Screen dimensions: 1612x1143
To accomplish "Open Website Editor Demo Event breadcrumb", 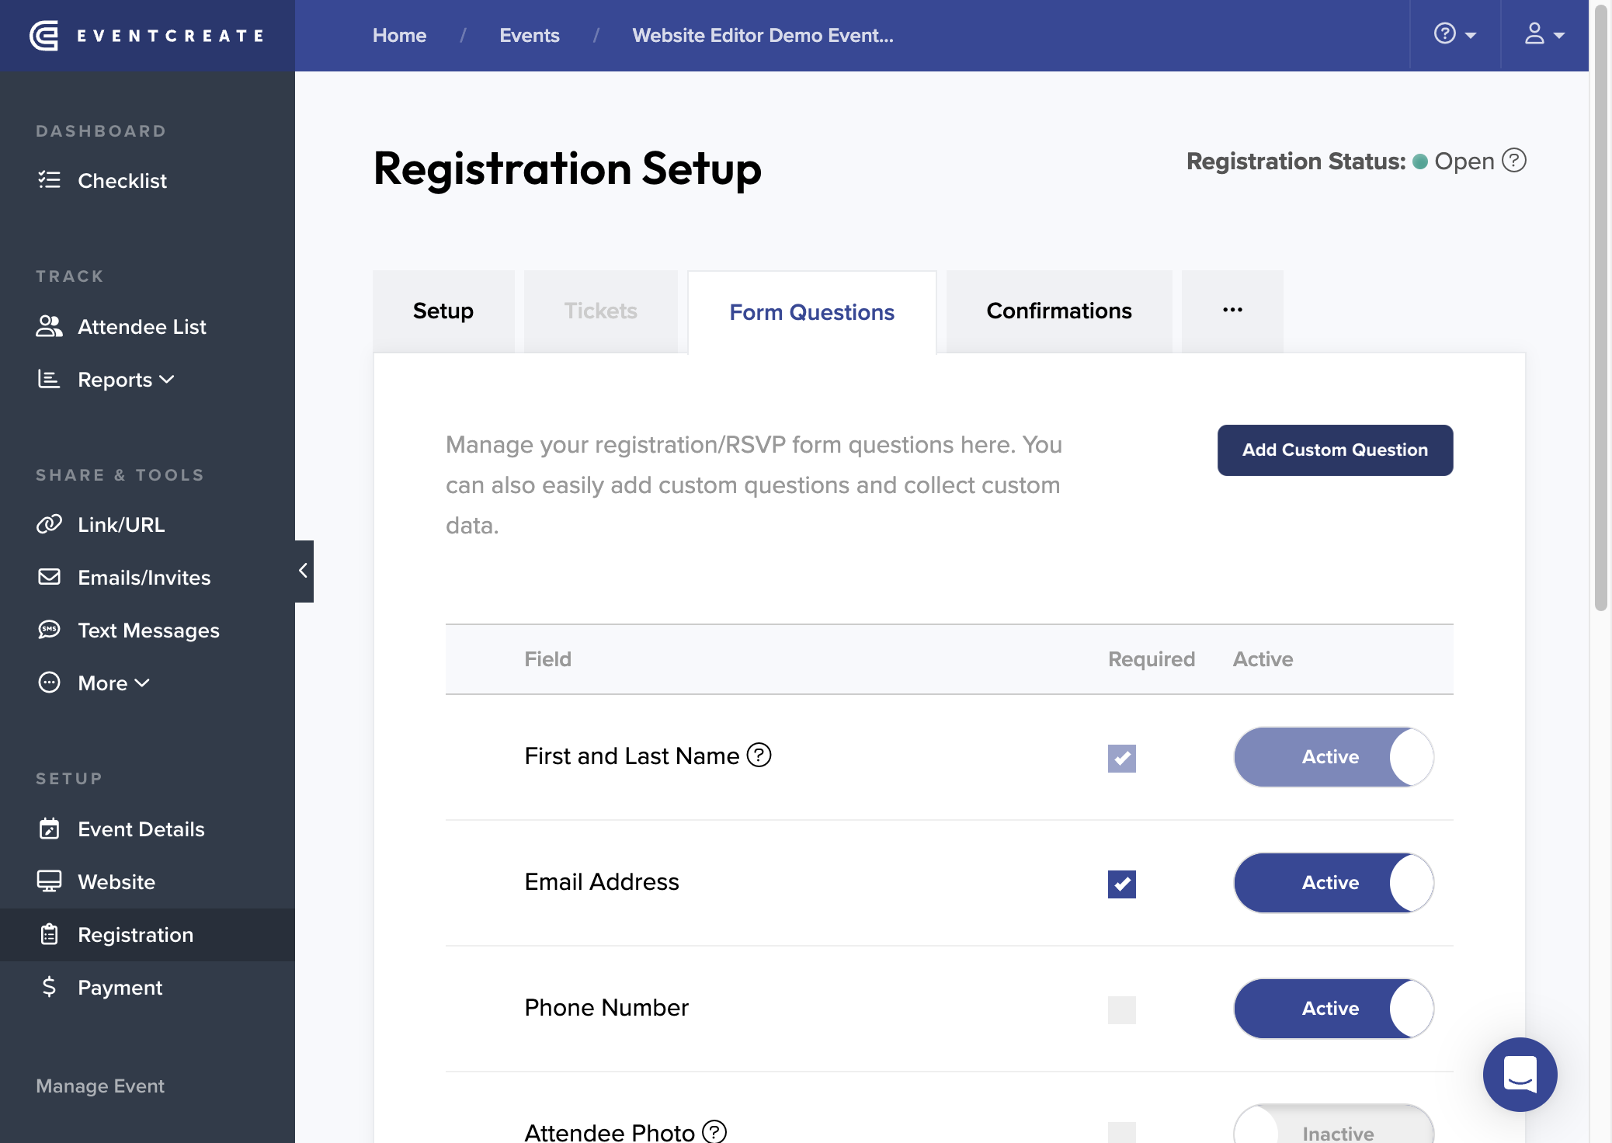I will pyautogui.click(x=763, y=36).
